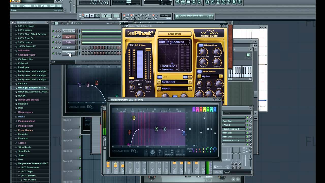Click the Bit Crusher knob
This screenshot has width=325, height=183.
pos(203,52)
